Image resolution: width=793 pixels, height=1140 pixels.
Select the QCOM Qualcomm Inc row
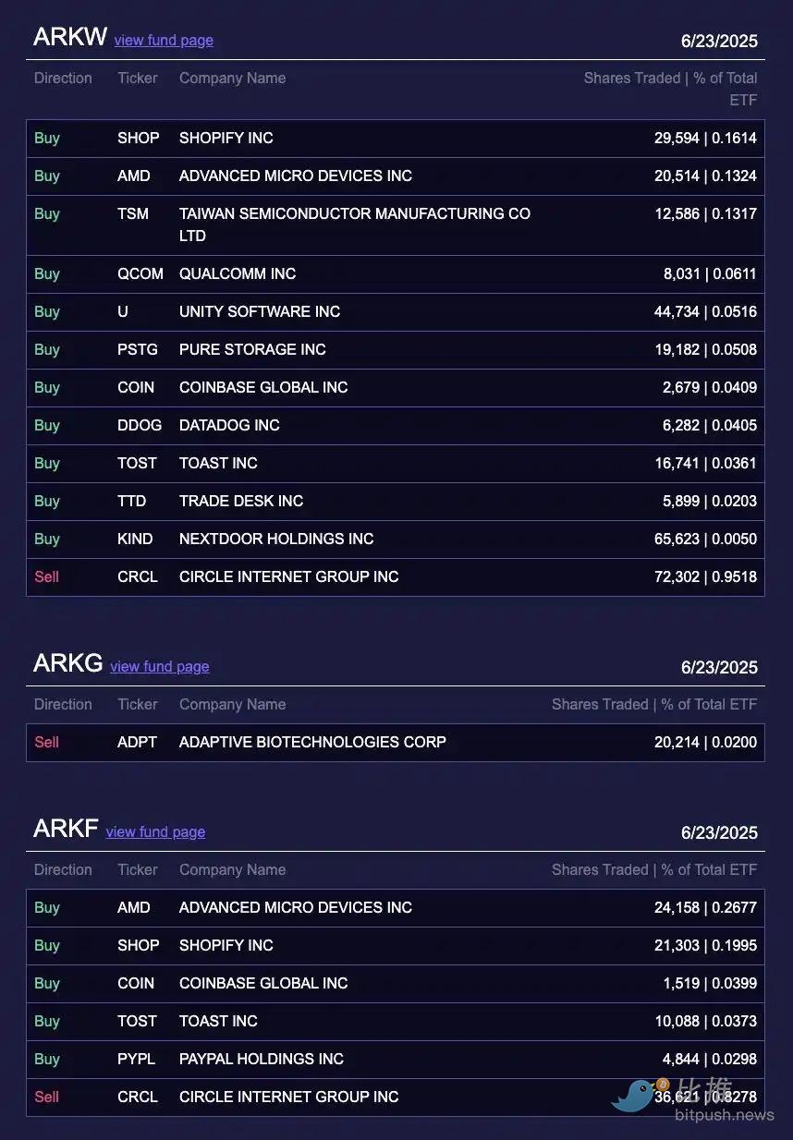pos(396,273)
